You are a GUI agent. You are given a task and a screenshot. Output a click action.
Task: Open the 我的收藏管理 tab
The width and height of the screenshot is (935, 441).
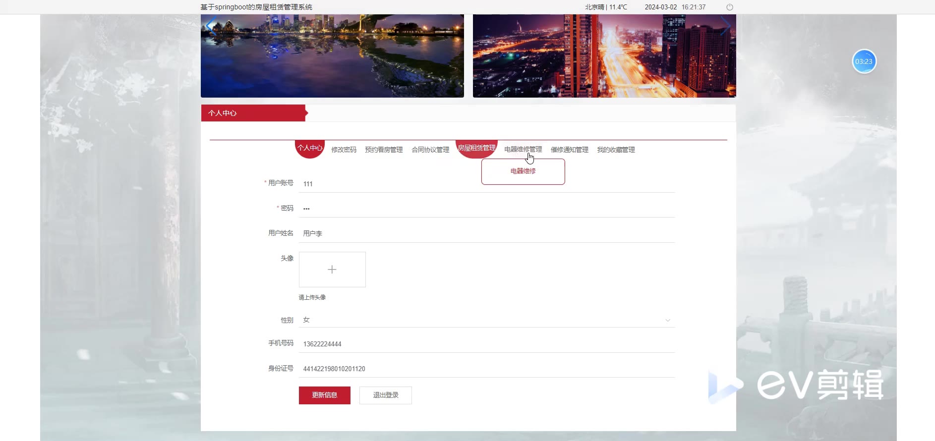[616, 150]
